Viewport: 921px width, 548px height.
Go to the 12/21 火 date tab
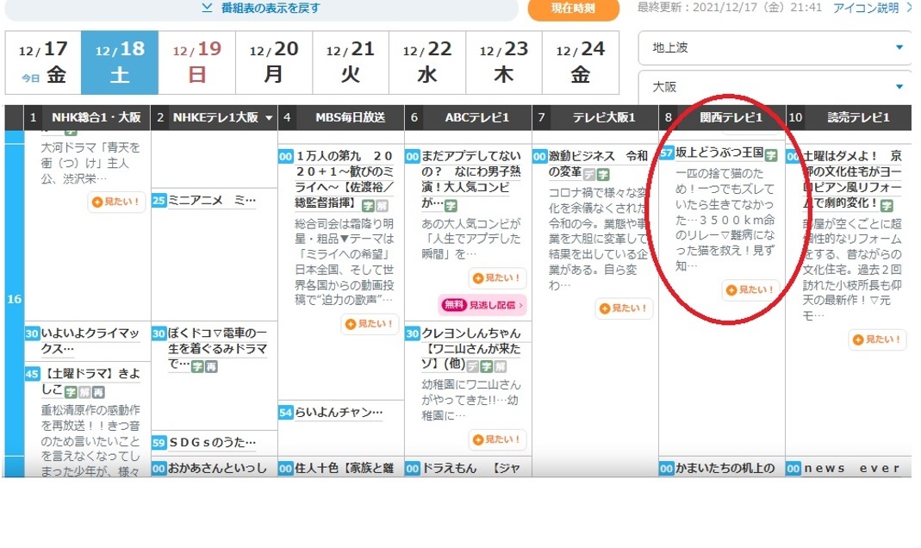(351, 62)
